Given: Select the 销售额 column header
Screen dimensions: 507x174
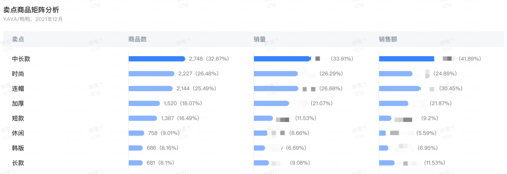Looking at the screenshot, I should pos(388,39).
